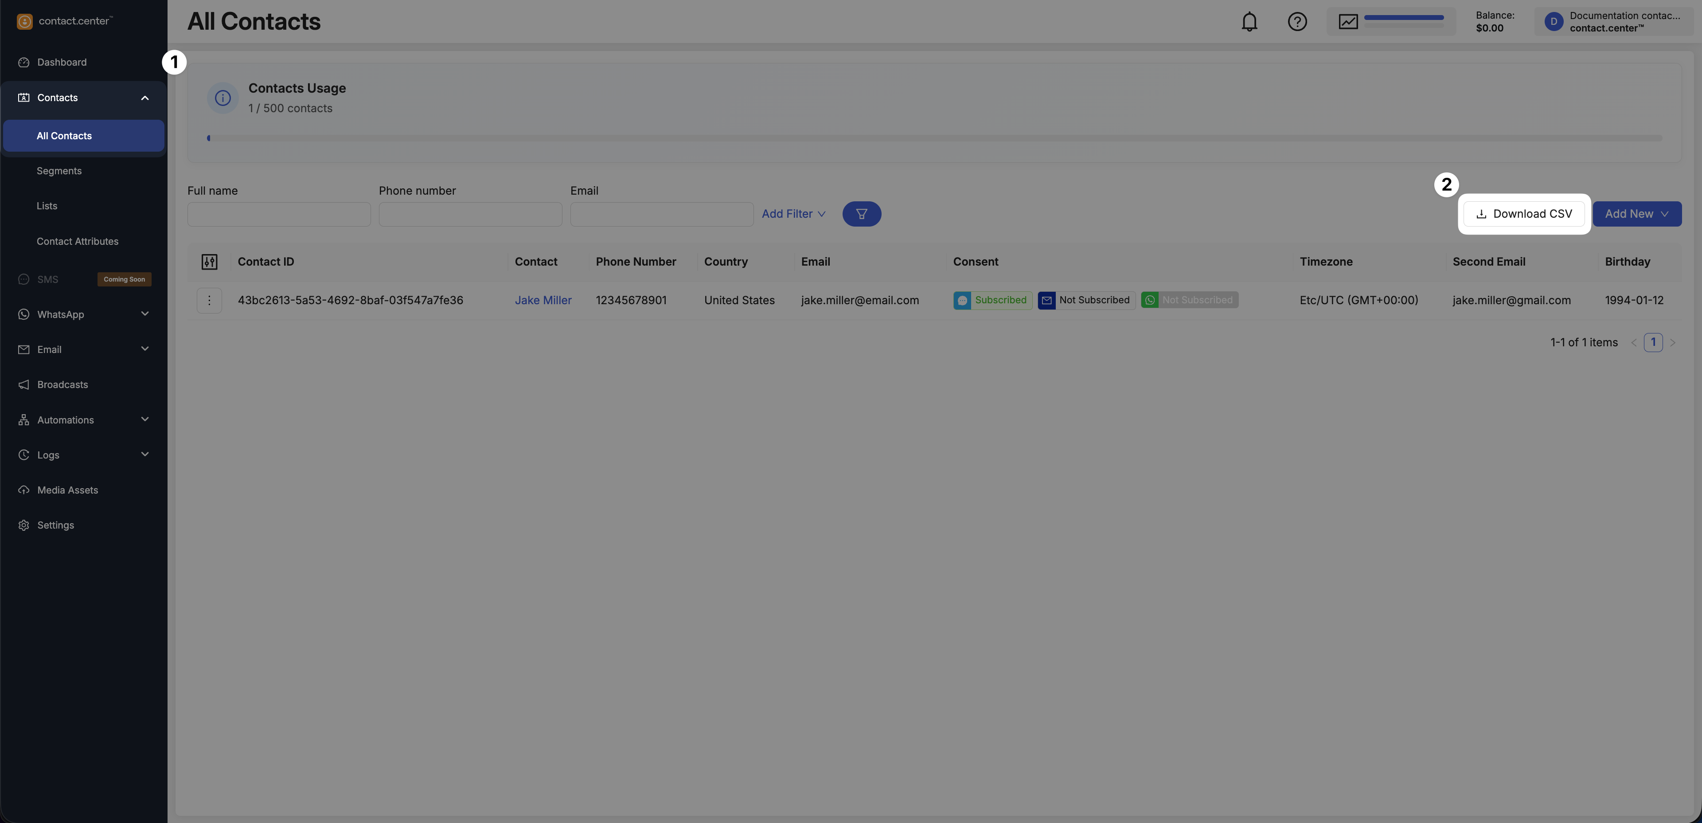Open the three-dot row actions menu

(x=210, y=300)
